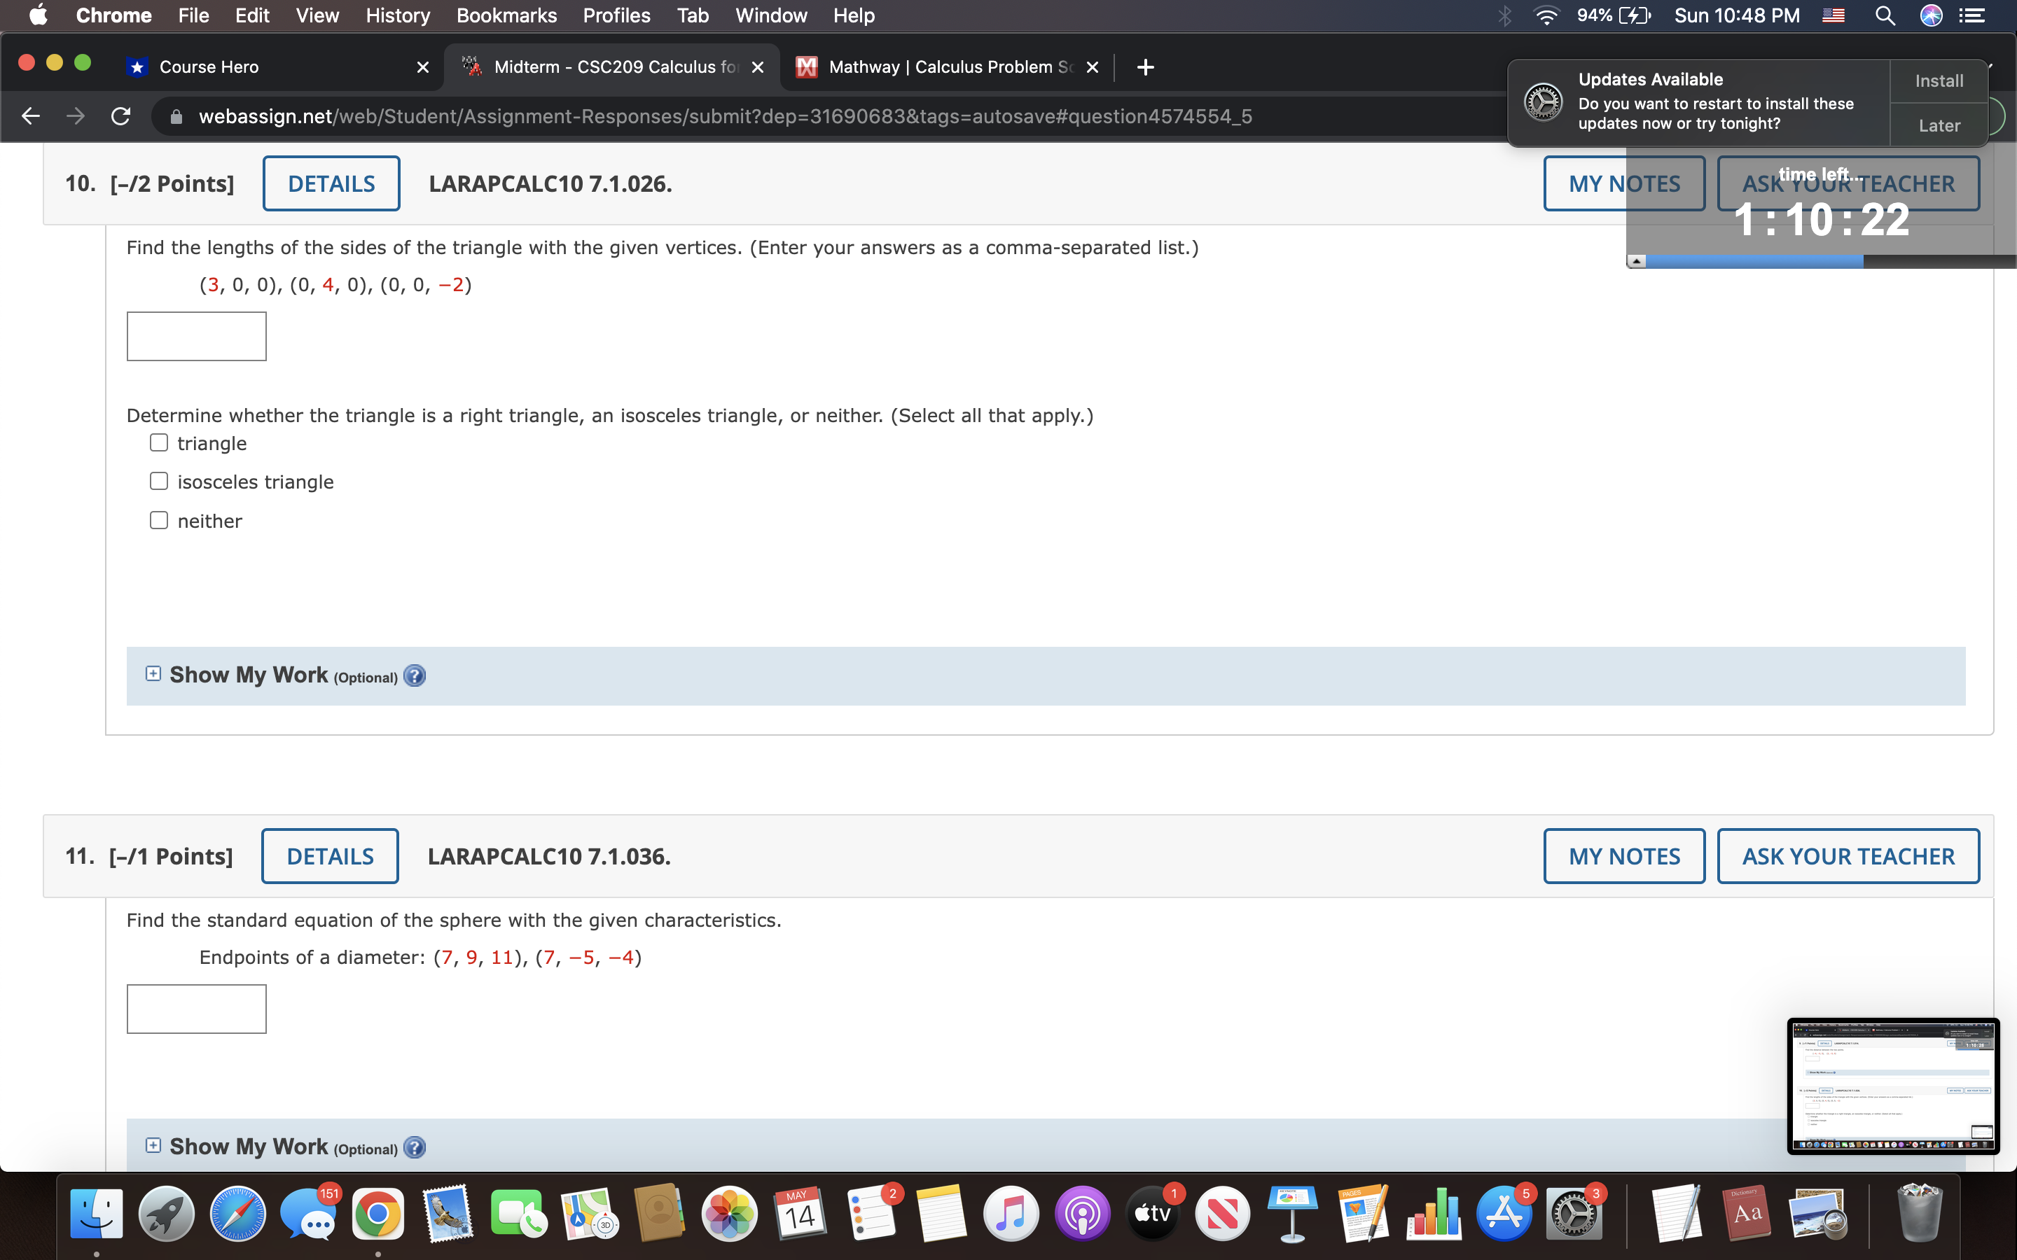This screenshot has height=1260, width=2017.
Task: Click the security lock icon in address bar
Action: pos(175,115)
